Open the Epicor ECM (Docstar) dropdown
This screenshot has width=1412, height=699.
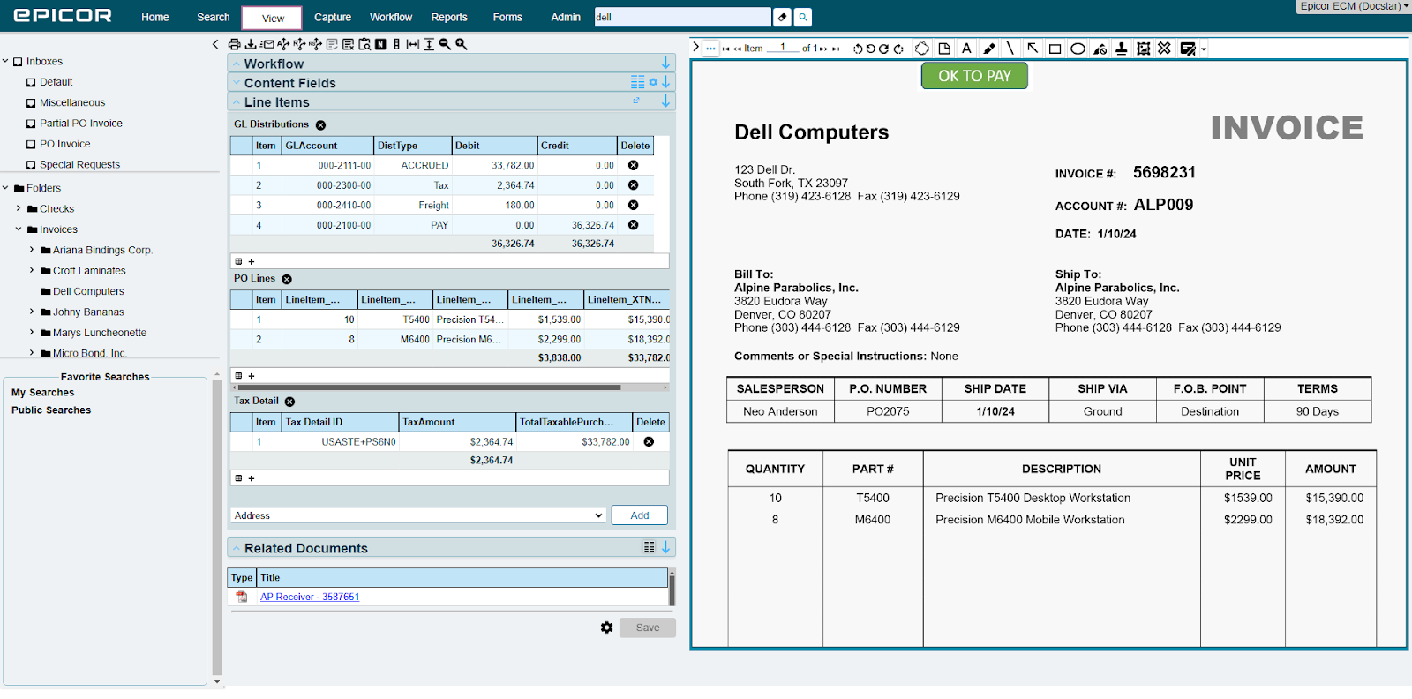click(x=1354, y=6)
